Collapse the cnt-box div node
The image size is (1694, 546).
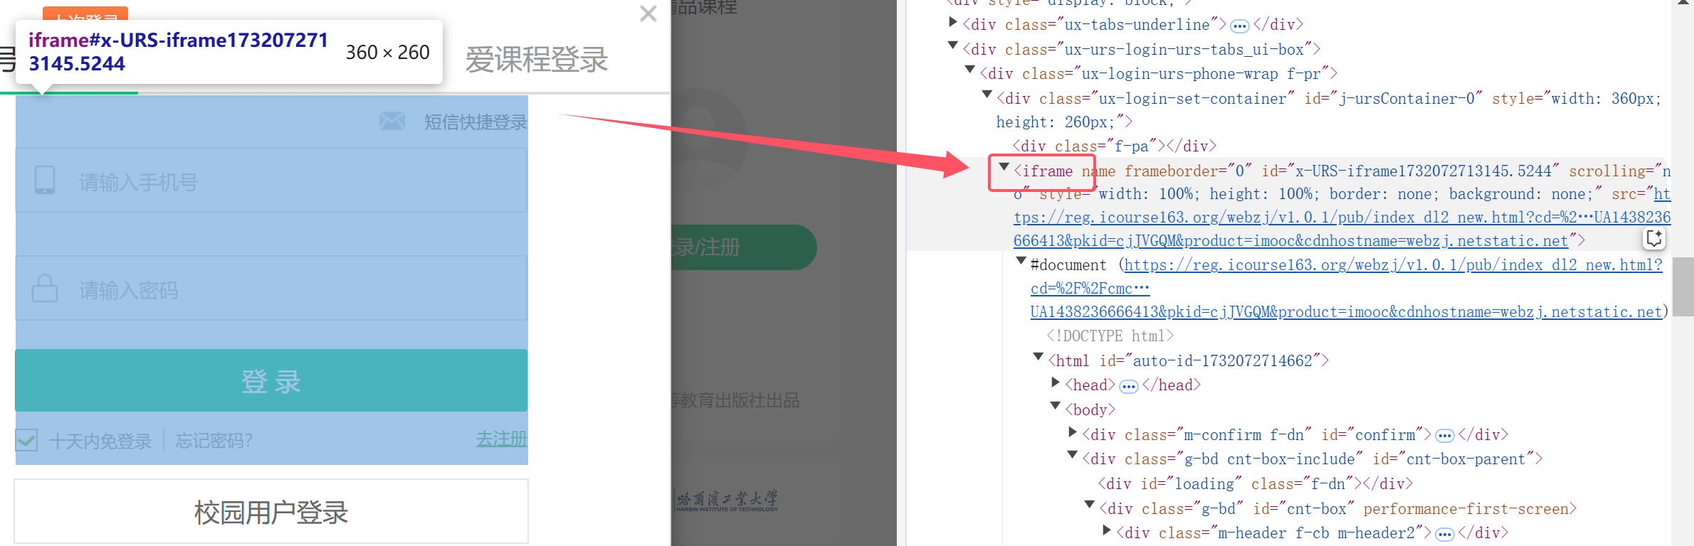(x=1090, y=505)
